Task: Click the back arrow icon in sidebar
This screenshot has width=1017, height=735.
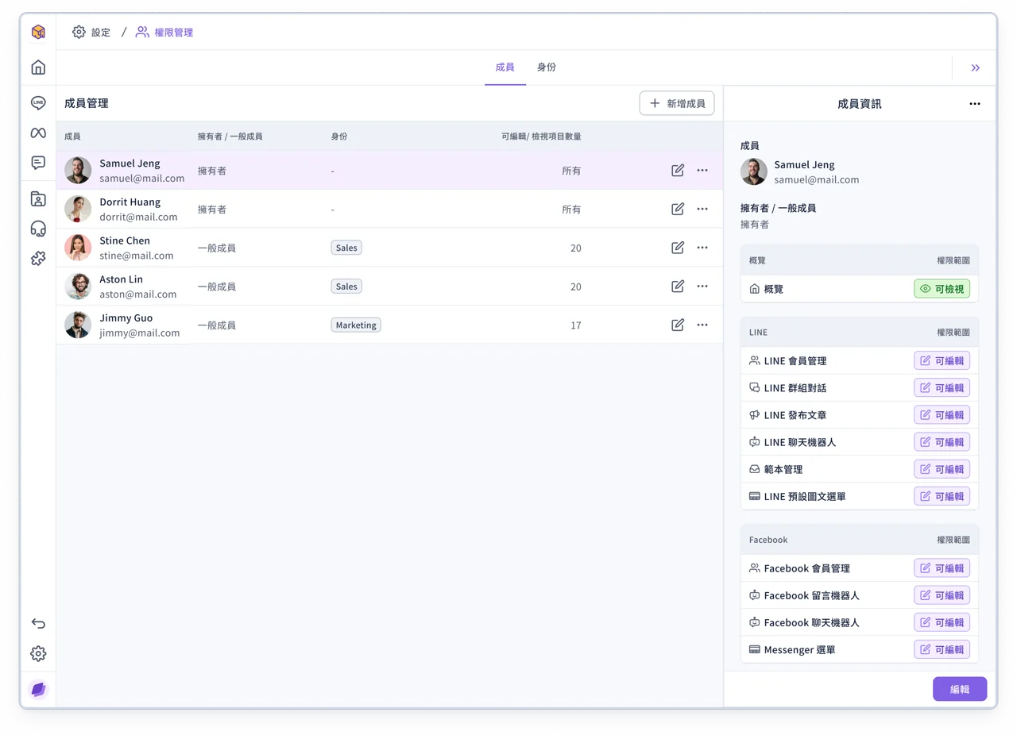Action: click(38, 623)
